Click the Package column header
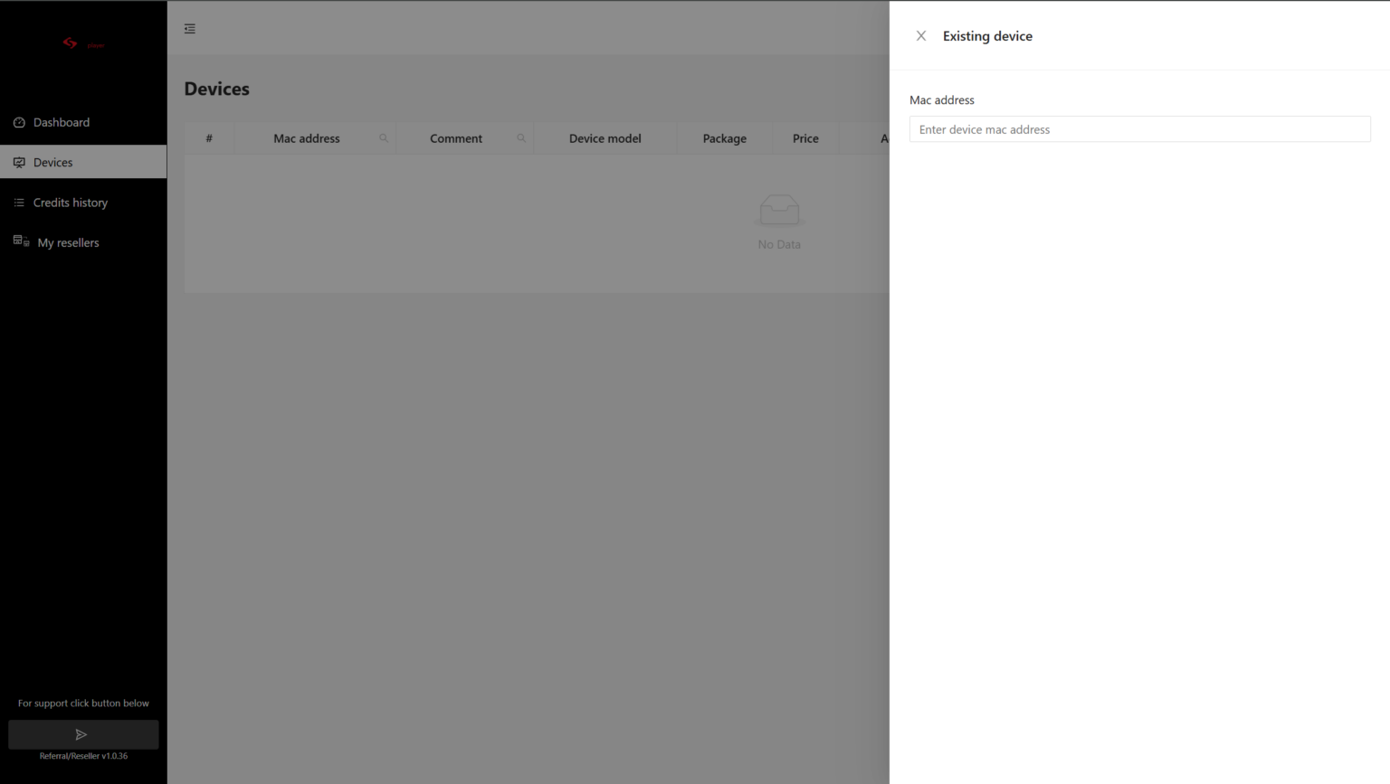 [x=724, y=137]
